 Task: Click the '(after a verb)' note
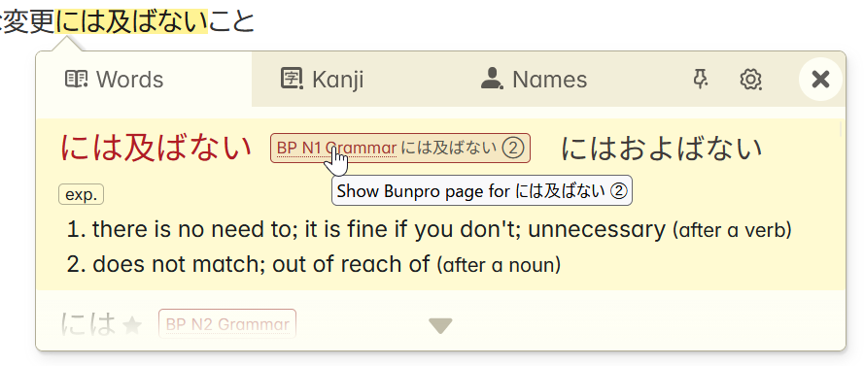coord(732,231)
